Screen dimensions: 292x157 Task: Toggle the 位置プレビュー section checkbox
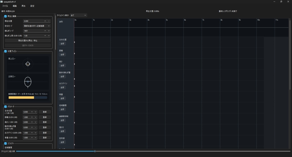pyautogui.click(x=5, y=51)
